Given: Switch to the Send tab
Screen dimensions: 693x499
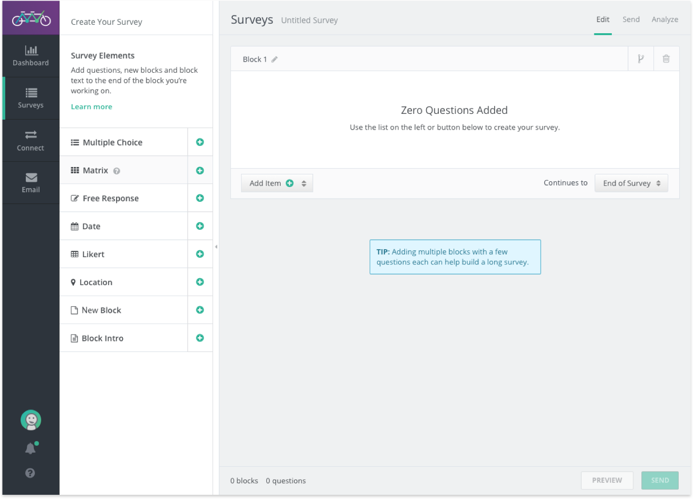Looking at the screenshot, I should point(631,19).
